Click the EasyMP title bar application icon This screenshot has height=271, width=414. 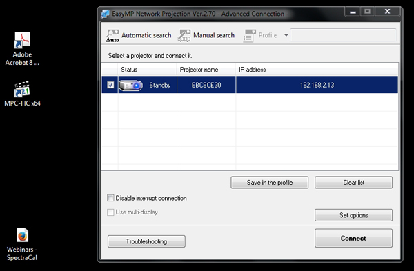coord(105,14)
